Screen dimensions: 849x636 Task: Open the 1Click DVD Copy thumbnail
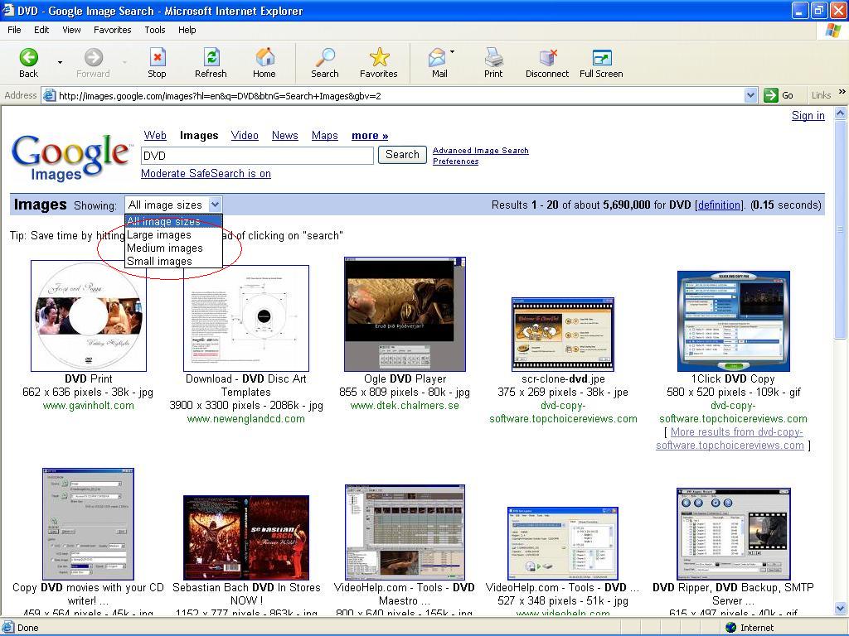[733, 321]
